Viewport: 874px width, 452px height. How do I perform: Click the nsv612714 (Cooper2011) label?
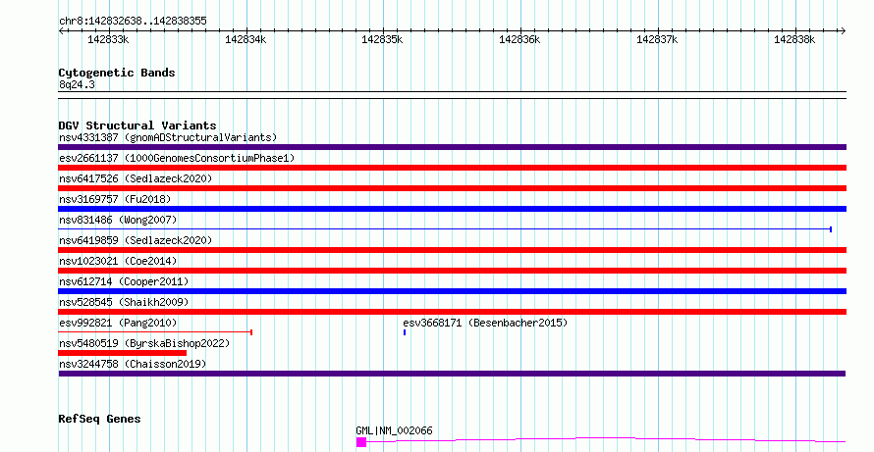[x=124, y=281]
